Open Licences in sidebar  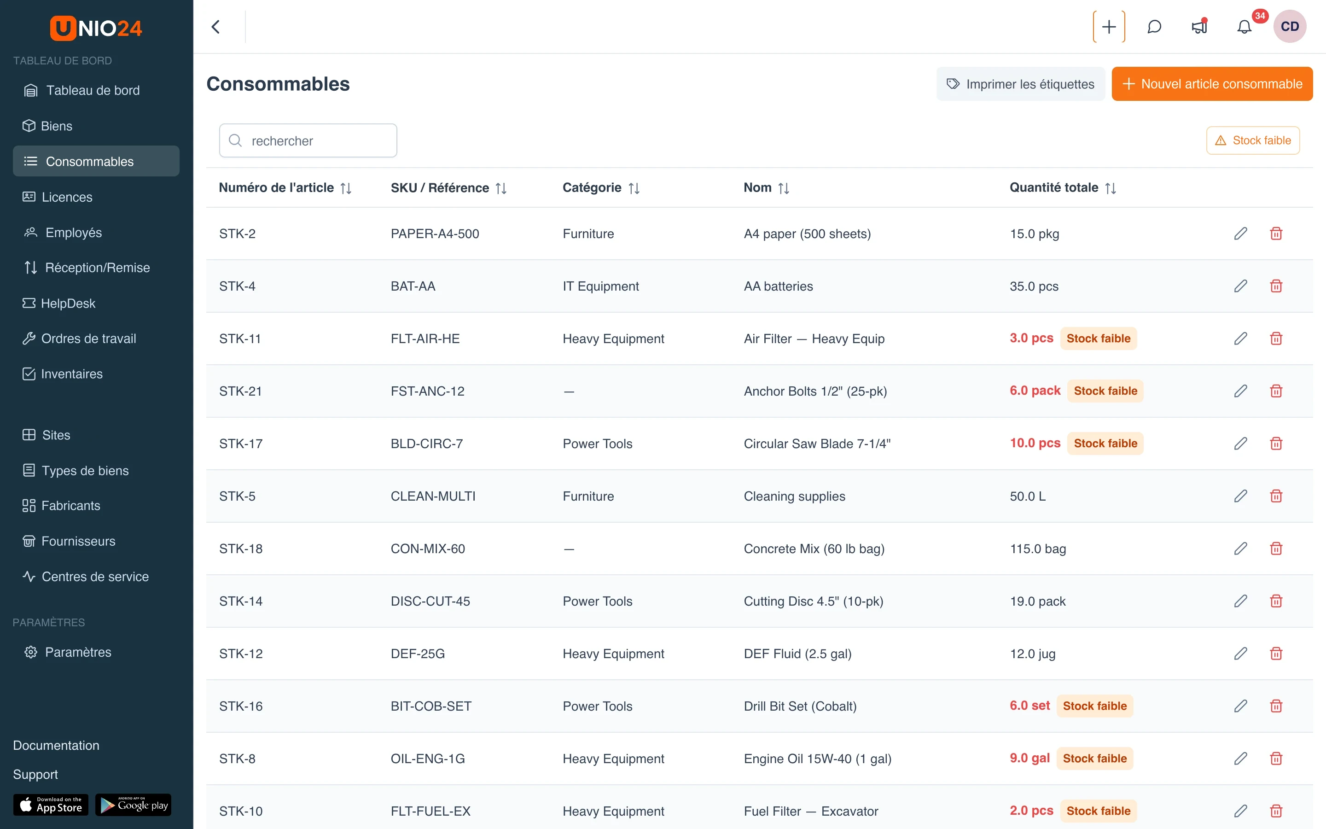click(96, 197)
